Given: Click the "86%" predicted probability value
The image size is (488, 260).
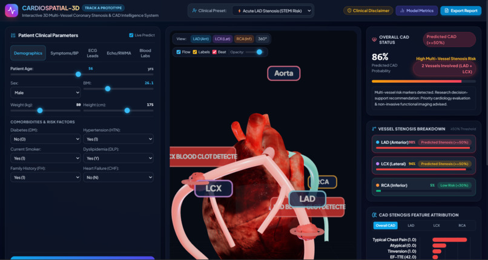Looking at the screenshot, I should (380, 57).
